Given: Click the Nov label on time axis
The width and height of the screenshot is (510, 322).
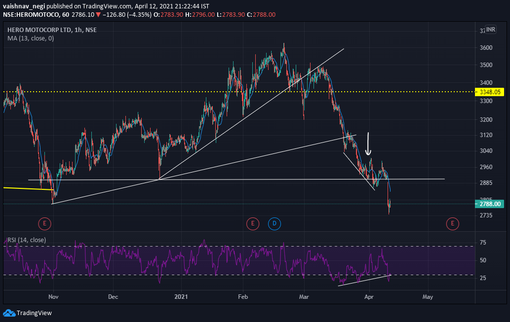Looking at the screenshot, I should (x=53, y=297).
